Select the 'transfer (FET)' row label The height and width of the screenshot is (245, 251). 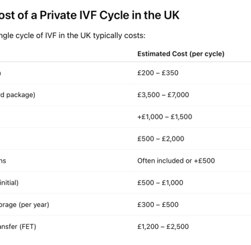[x=18, y=227]
